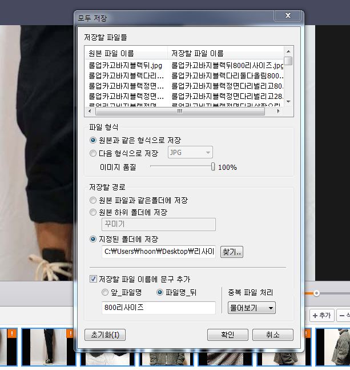The width and height of the screenshot is (350, 370).
Task: Click horizontal scrollbar left arrow
Action: [90, 111]
